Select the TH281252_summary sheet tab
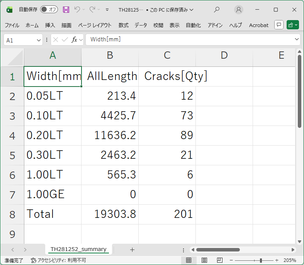Image resolution: width=304 pixels, height=265 pixels. [78, 249]
